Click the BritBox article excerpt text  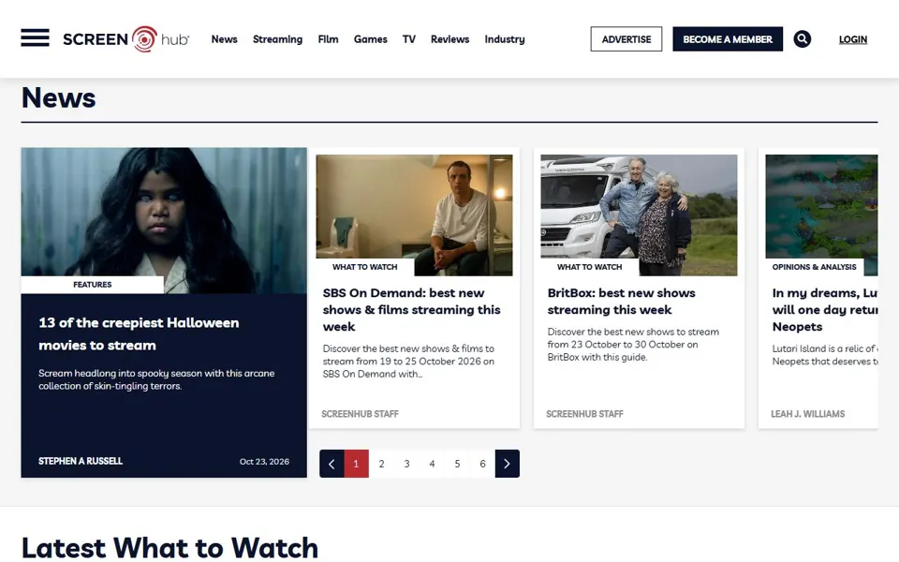pyautogui.click(x=633, y=344)
